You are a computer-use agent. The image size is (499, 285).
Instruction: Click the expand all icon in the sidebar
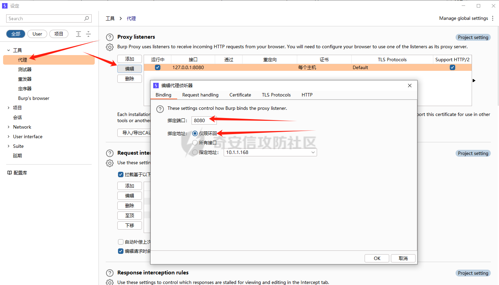78,34
